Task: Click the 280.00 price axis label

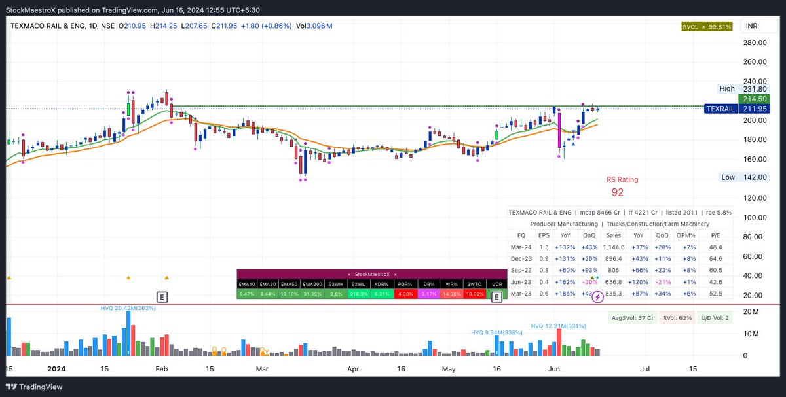Action: [755, 43]
